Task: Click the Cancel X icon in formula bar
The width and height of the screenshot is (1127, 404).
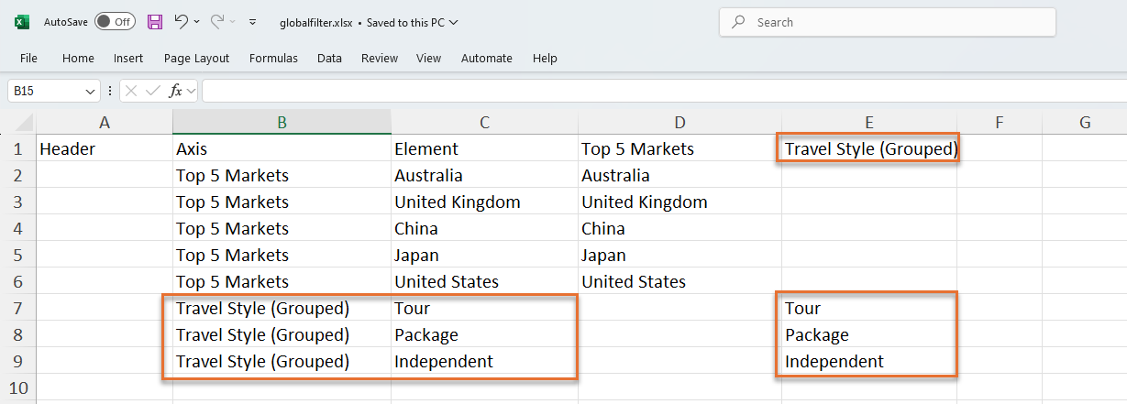Action: (131, 91)
